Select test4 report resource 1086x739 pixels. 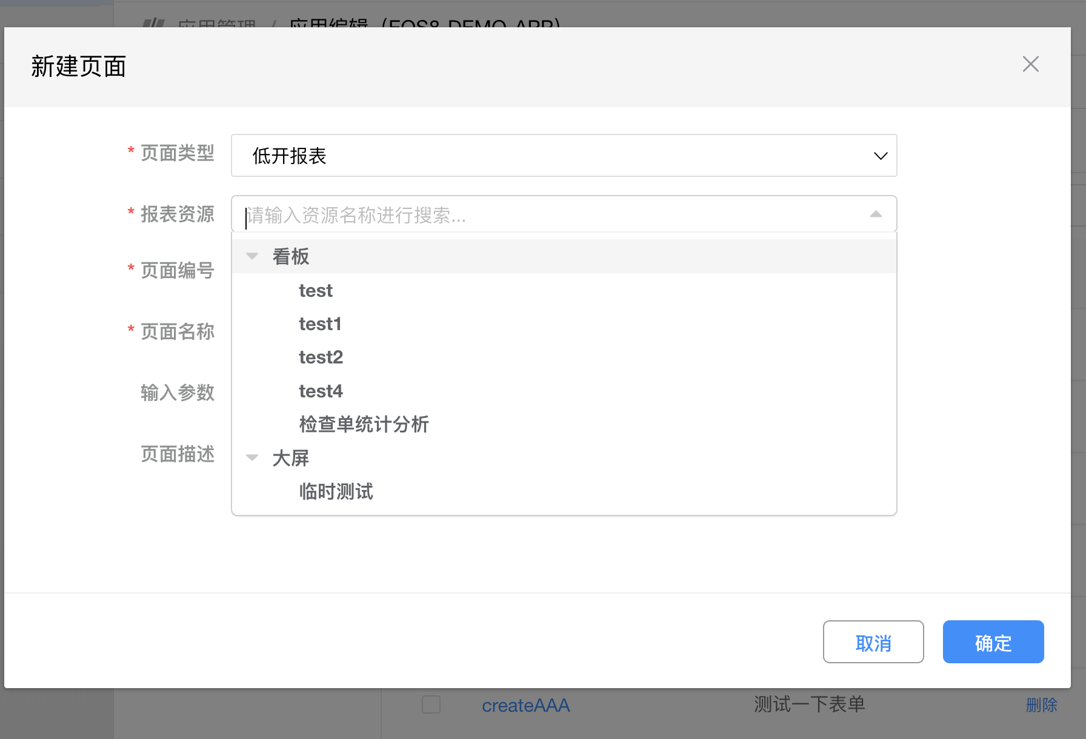321,391
